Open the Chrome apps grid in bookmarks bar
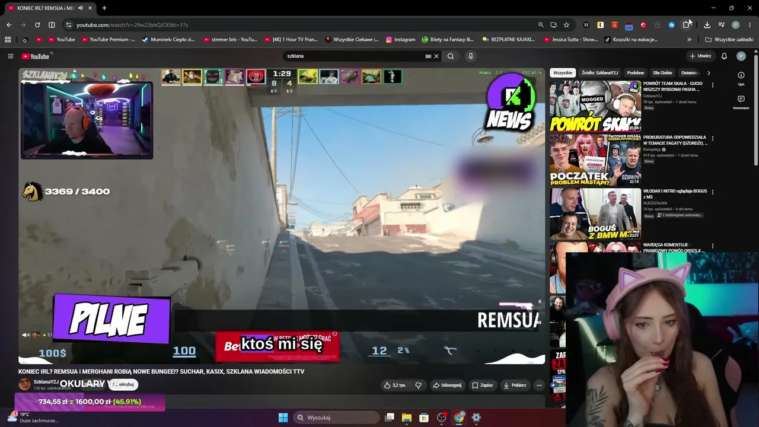This screenshot has height=427, width=759. coord(8,40)
